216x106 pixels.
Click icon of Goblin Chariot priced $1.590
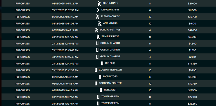(97, 50)
